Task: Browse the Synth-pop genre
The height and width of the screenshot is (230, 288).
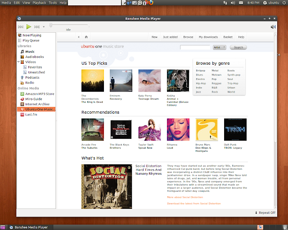Action: tap(234, 75)
